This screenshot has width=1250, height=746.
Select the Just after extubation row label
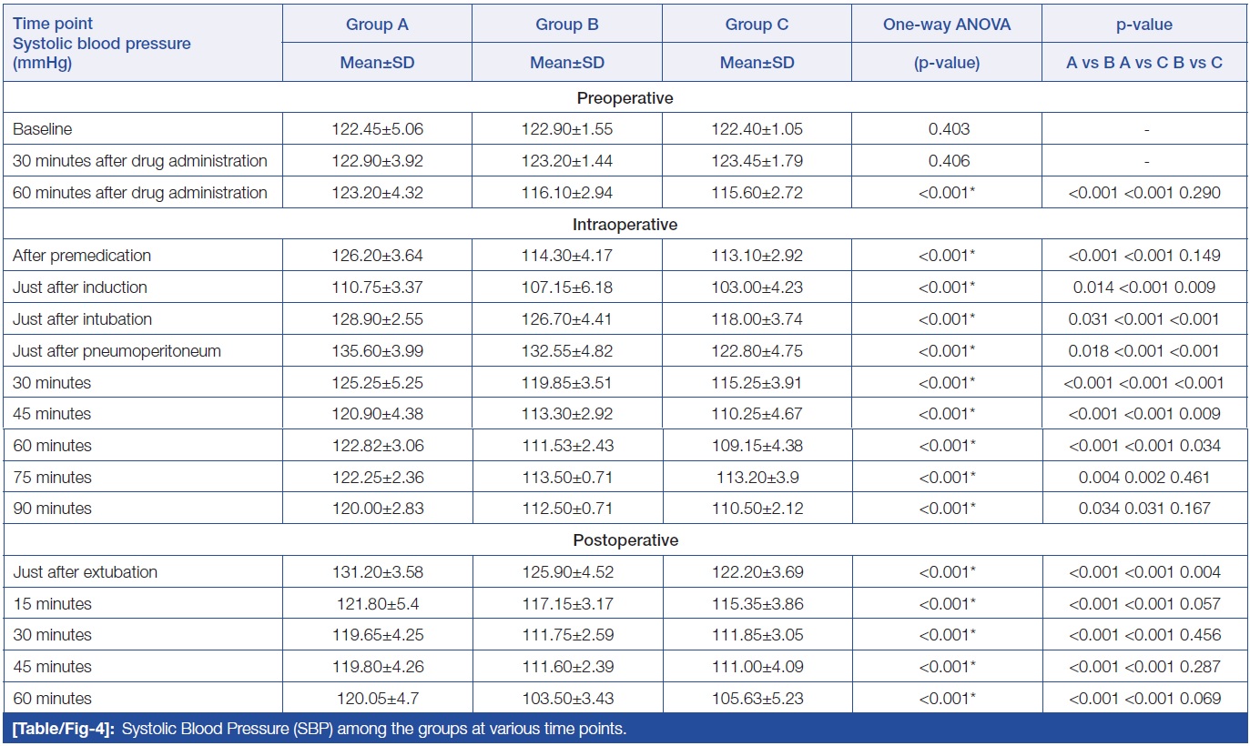pos(85,572)
